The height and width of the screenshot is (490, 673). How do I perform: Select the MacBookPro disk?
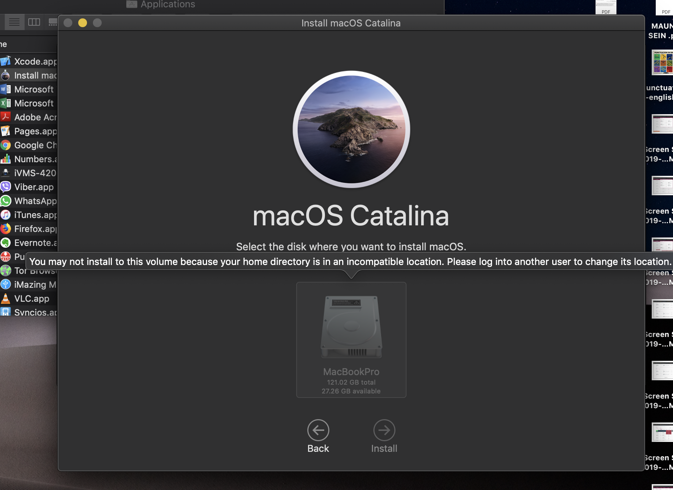click(x=351, y=340)
